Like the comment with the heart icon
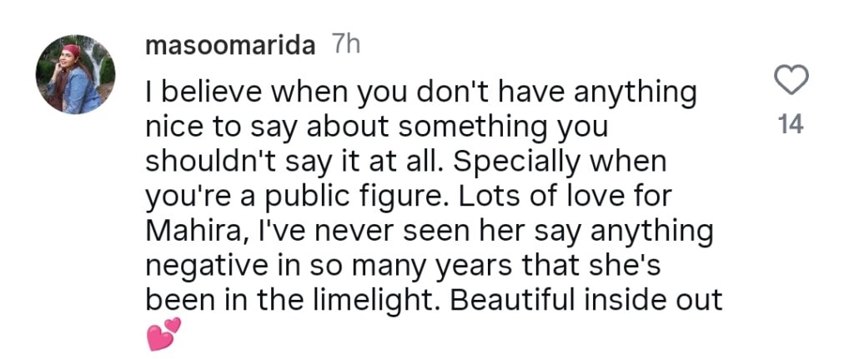This screenshot has height=359, width=854. tap(791, 81)
